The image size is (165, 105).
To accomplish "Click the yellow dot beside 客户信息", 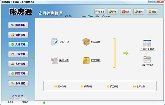I will (x=56, y=87).
